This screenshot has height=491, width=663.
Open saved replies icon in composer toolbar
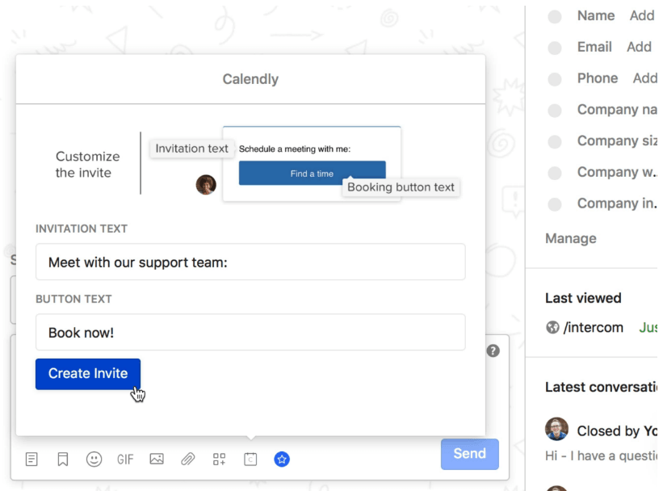click(x=31, y=459)
